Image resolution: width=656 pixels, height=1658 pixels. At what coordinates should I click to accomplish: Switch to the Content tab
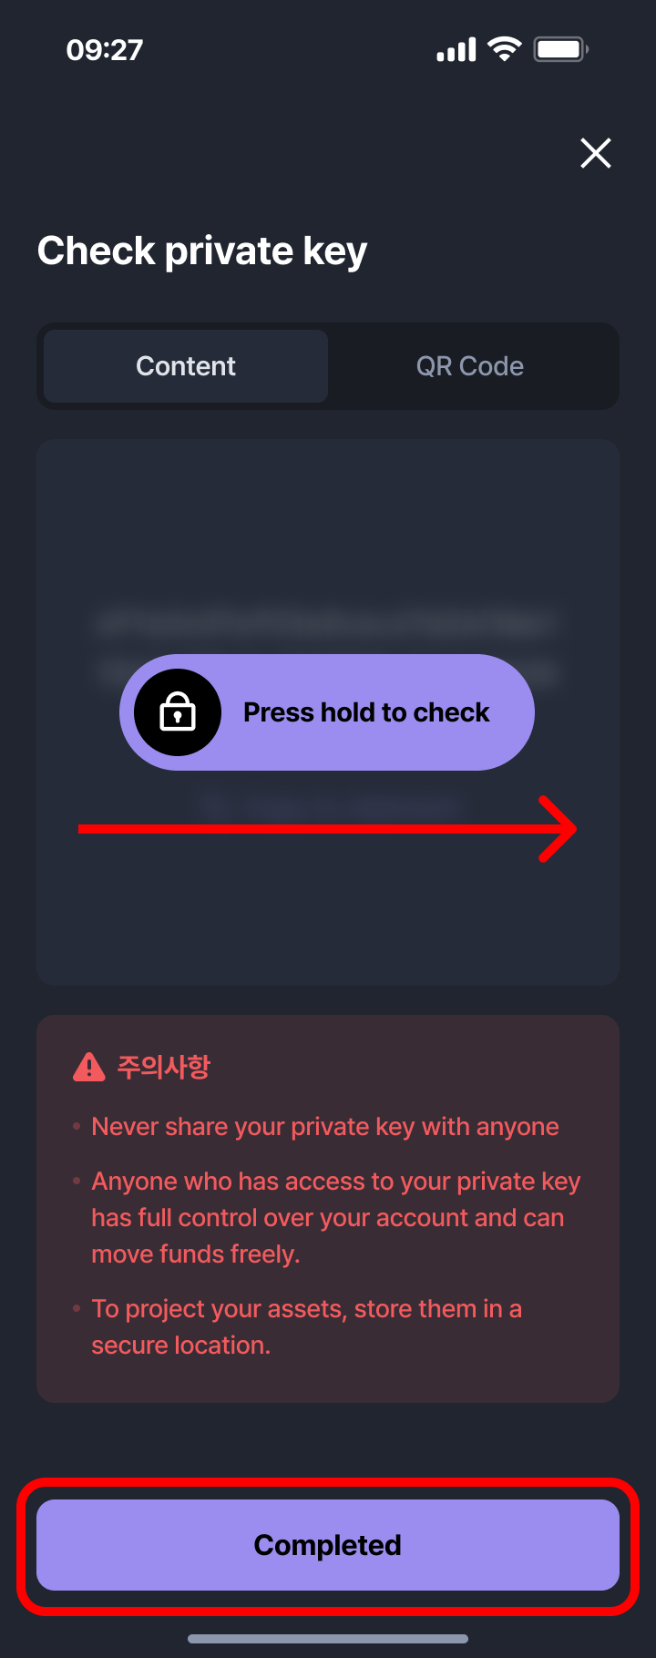pyautogui.click(x=186, y=366)
